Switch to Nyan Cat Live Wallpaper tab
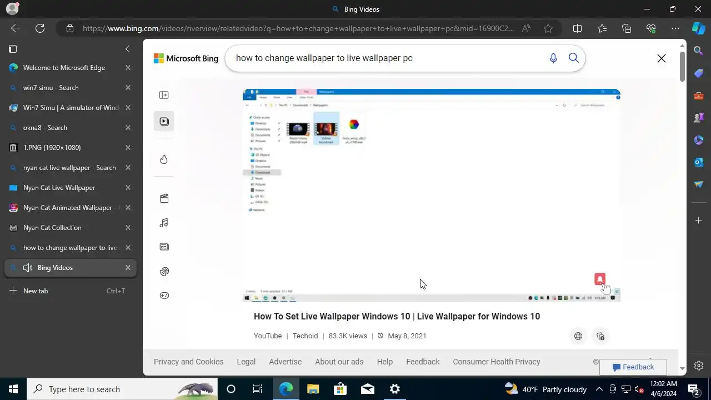The width and height of the screenshot is (711, 400). (x=59, y=188)
